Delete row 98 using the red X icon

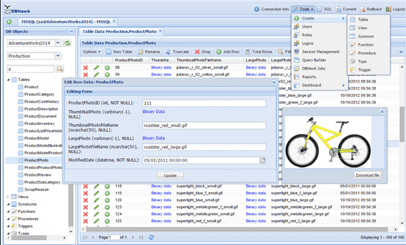click(86, 67)
